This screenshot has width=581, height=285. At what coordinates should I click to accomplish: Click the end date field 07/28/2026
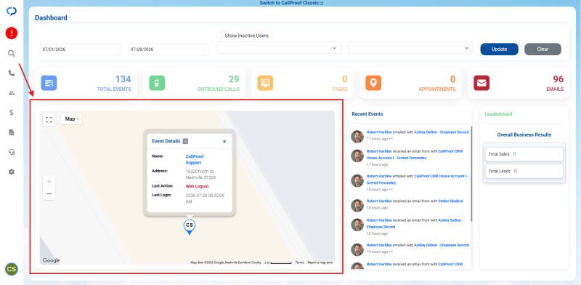168,49
